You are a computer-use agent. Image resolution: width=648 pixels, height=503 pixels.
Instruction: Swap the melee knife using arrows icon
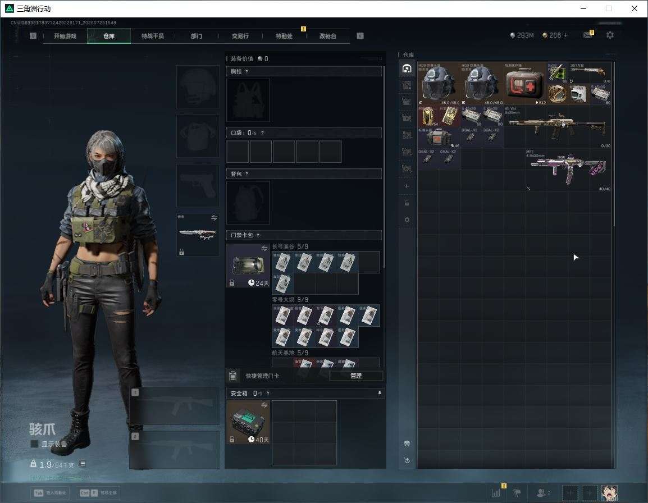214,218
